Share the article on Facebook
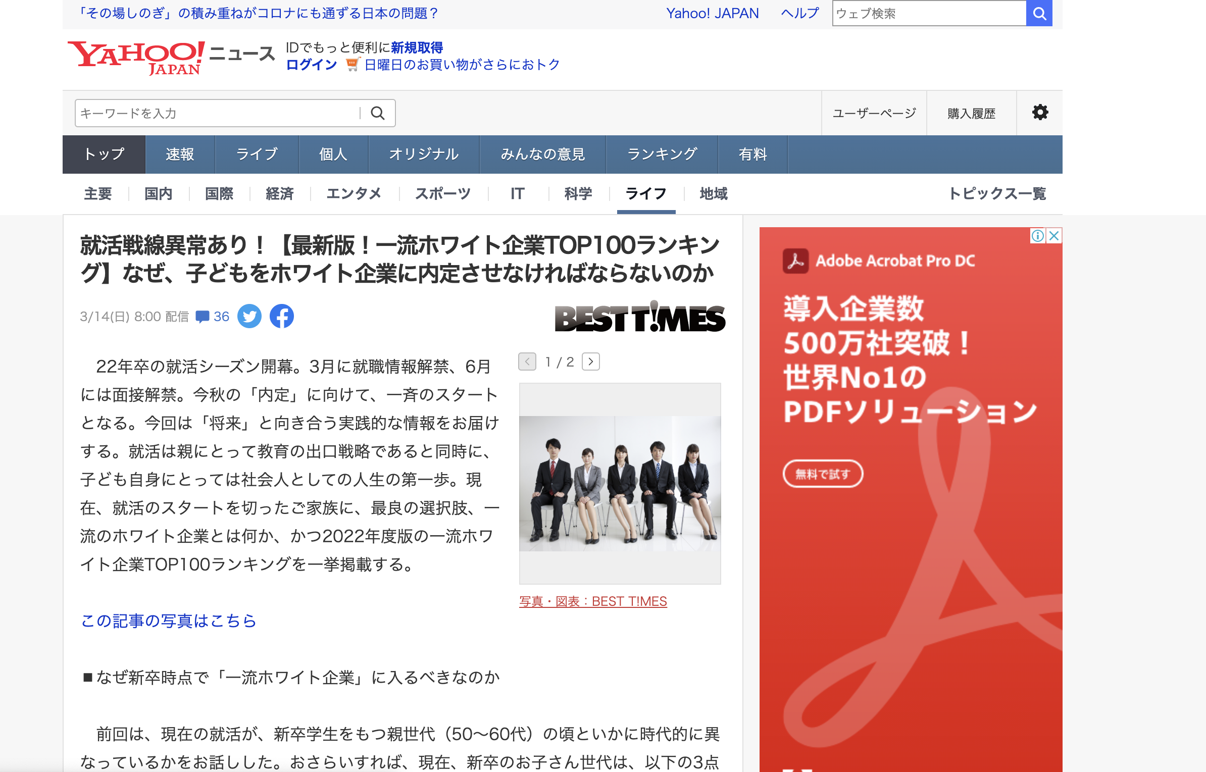Screen dimensions: 1206x772 pos(282,316)
